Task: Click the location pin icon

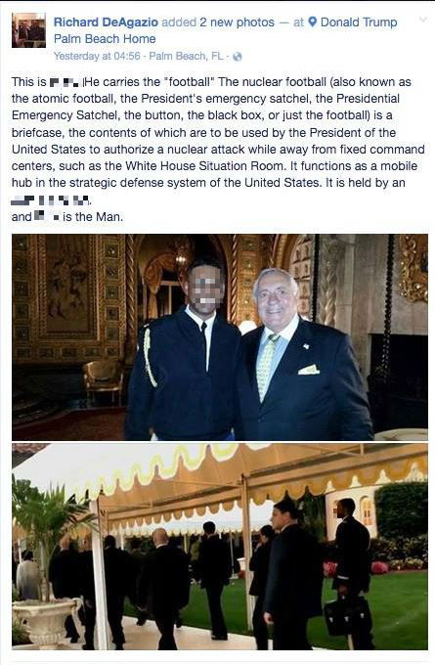Action: click(x=312, y=22)
